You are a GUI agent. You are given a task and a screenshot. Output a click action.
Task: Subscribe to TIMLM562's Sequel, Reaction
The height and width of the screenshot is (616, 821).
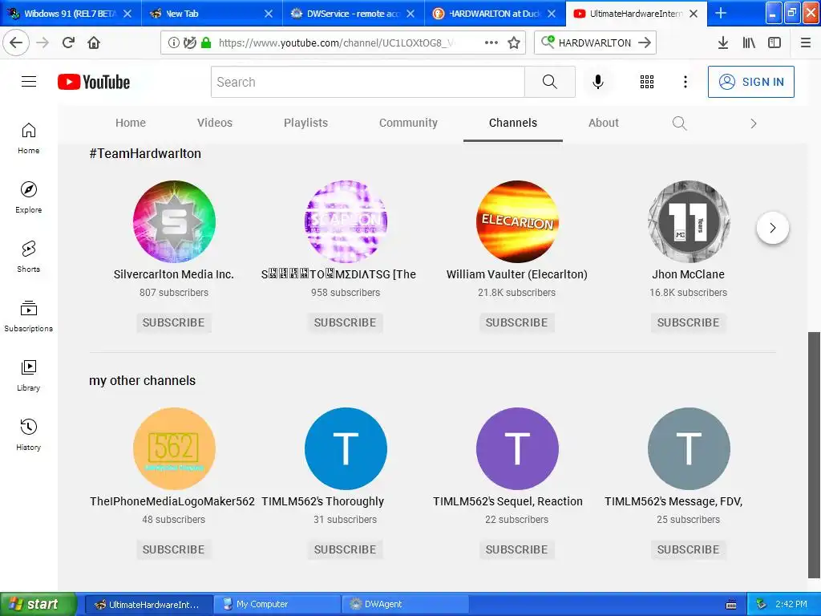click(517, 549)
